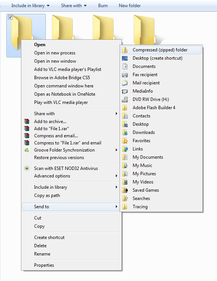Open the Include in library toolbar dropdown
This screenshot has height=281, width=217.
tap(30, 6)
